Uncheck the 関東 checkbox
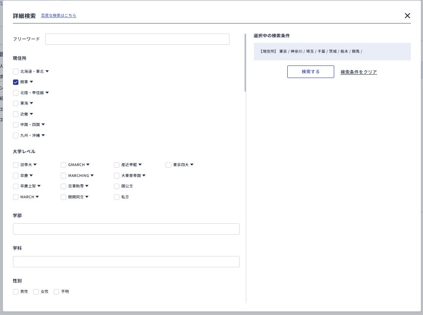Viewport: 423px width, 315px height. click(x=16, y=82)
